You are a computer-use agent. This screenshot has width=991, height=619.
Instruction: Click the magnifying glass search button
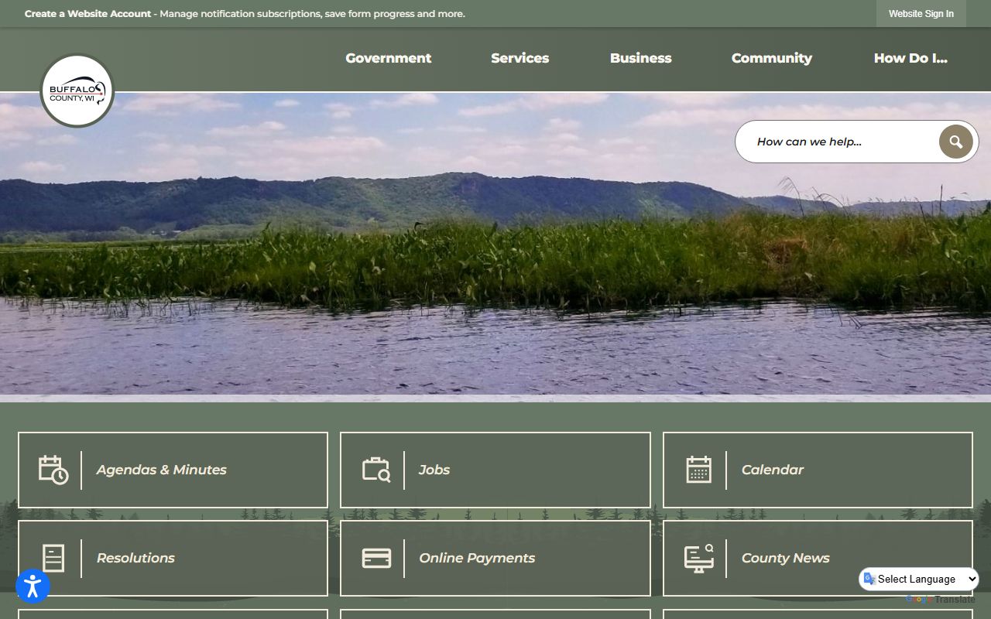955,142
